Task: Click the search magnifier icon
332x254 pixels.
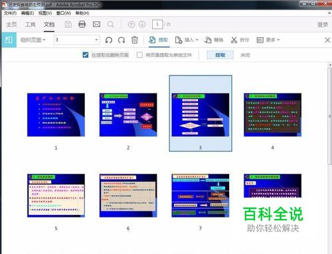Action: coord(110,25)
